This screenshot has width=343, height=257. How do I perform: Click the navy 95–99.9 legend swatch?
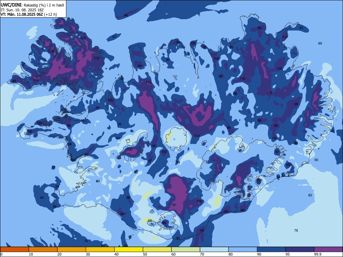point(300,249)
